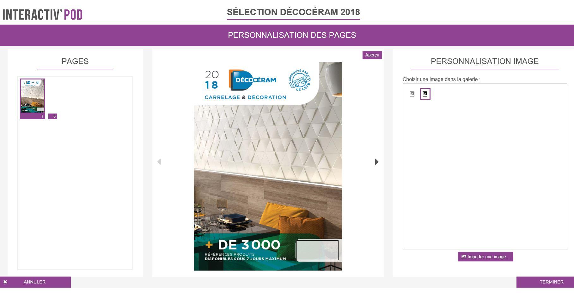Click the page number 1 label
The image size is (574, 298).
42,116
